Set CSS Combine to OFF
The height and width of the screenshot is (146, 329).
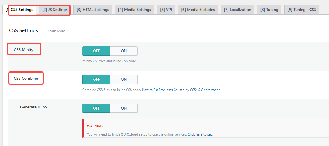click(x=96, y=79)
